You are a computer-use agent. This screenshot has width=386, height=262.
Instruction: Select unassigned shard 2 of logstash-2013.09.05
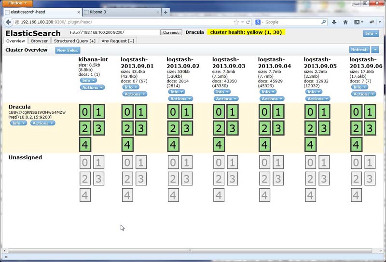(310, 179)
